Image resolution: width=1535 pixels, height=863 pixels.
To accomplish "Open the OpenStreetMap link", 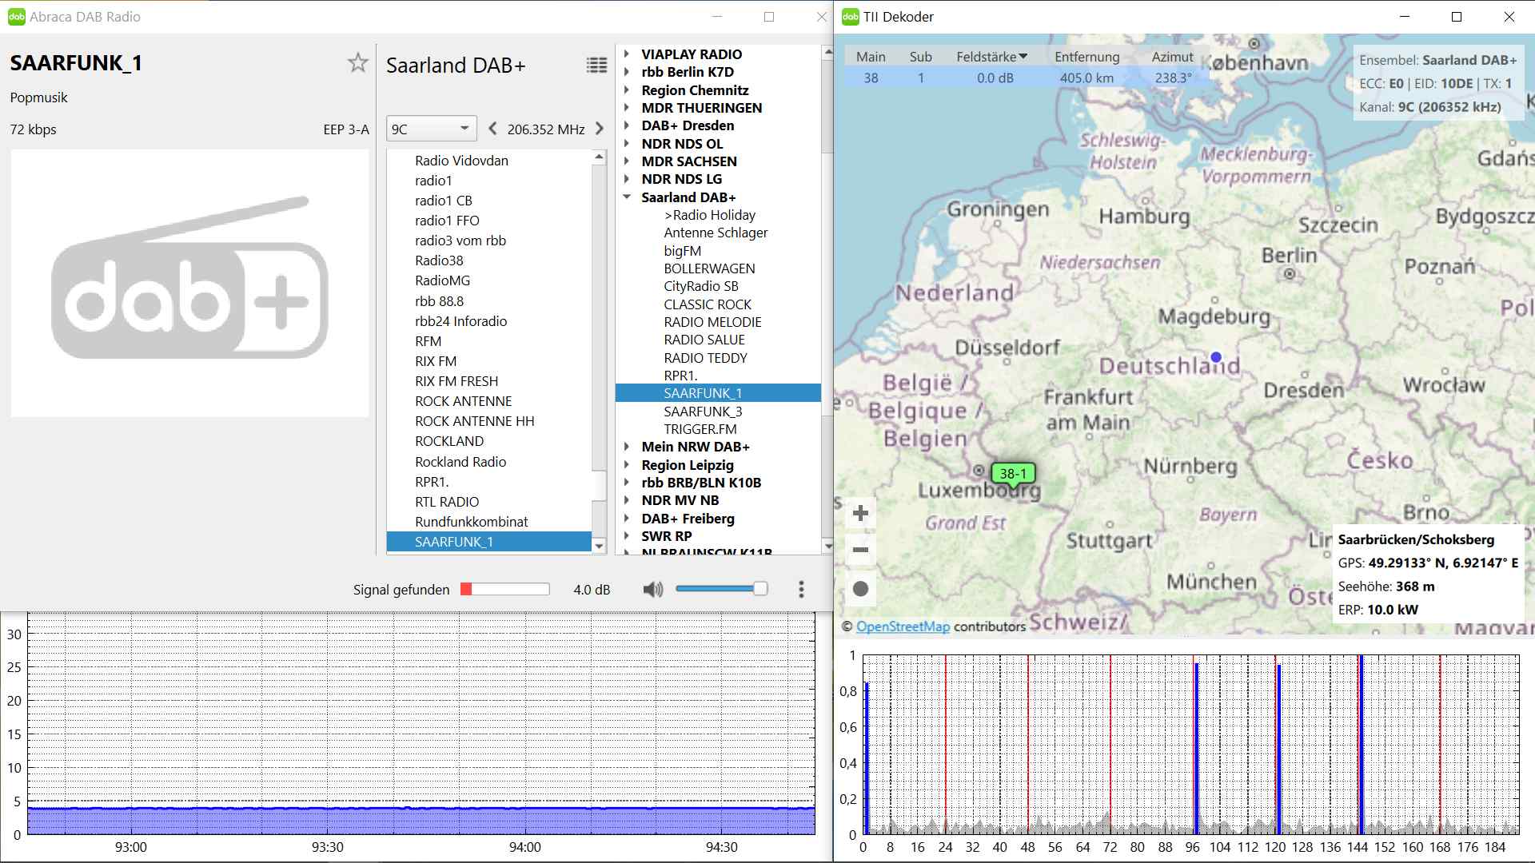I will click(x=903, y=626).
